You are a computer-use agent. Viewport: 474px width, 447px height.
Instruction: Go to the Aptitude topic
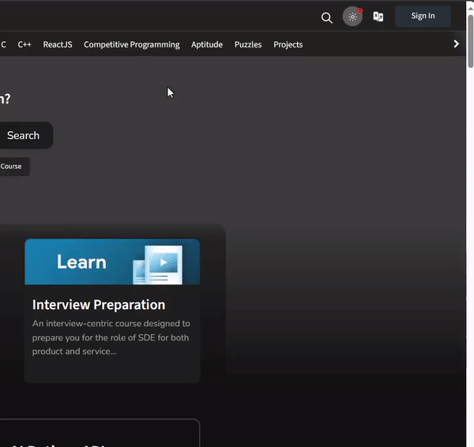click(207, 45)
